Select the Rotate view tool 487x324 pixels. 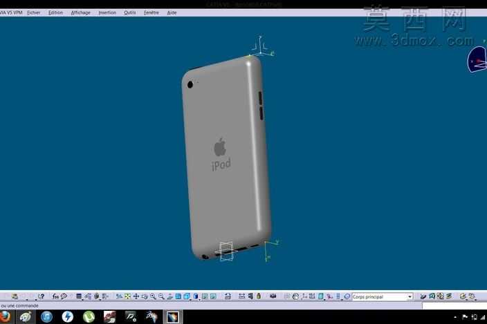[145, 296]
